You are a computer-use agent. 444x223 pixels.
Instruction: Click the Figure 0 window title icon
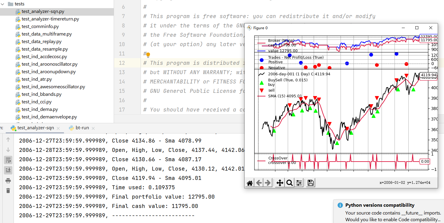coord(249,28)
